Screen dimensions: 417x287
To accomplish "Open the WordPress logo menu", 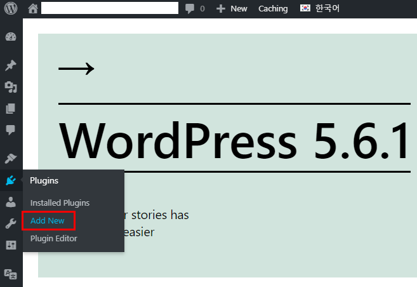I will tap(11, 8).
